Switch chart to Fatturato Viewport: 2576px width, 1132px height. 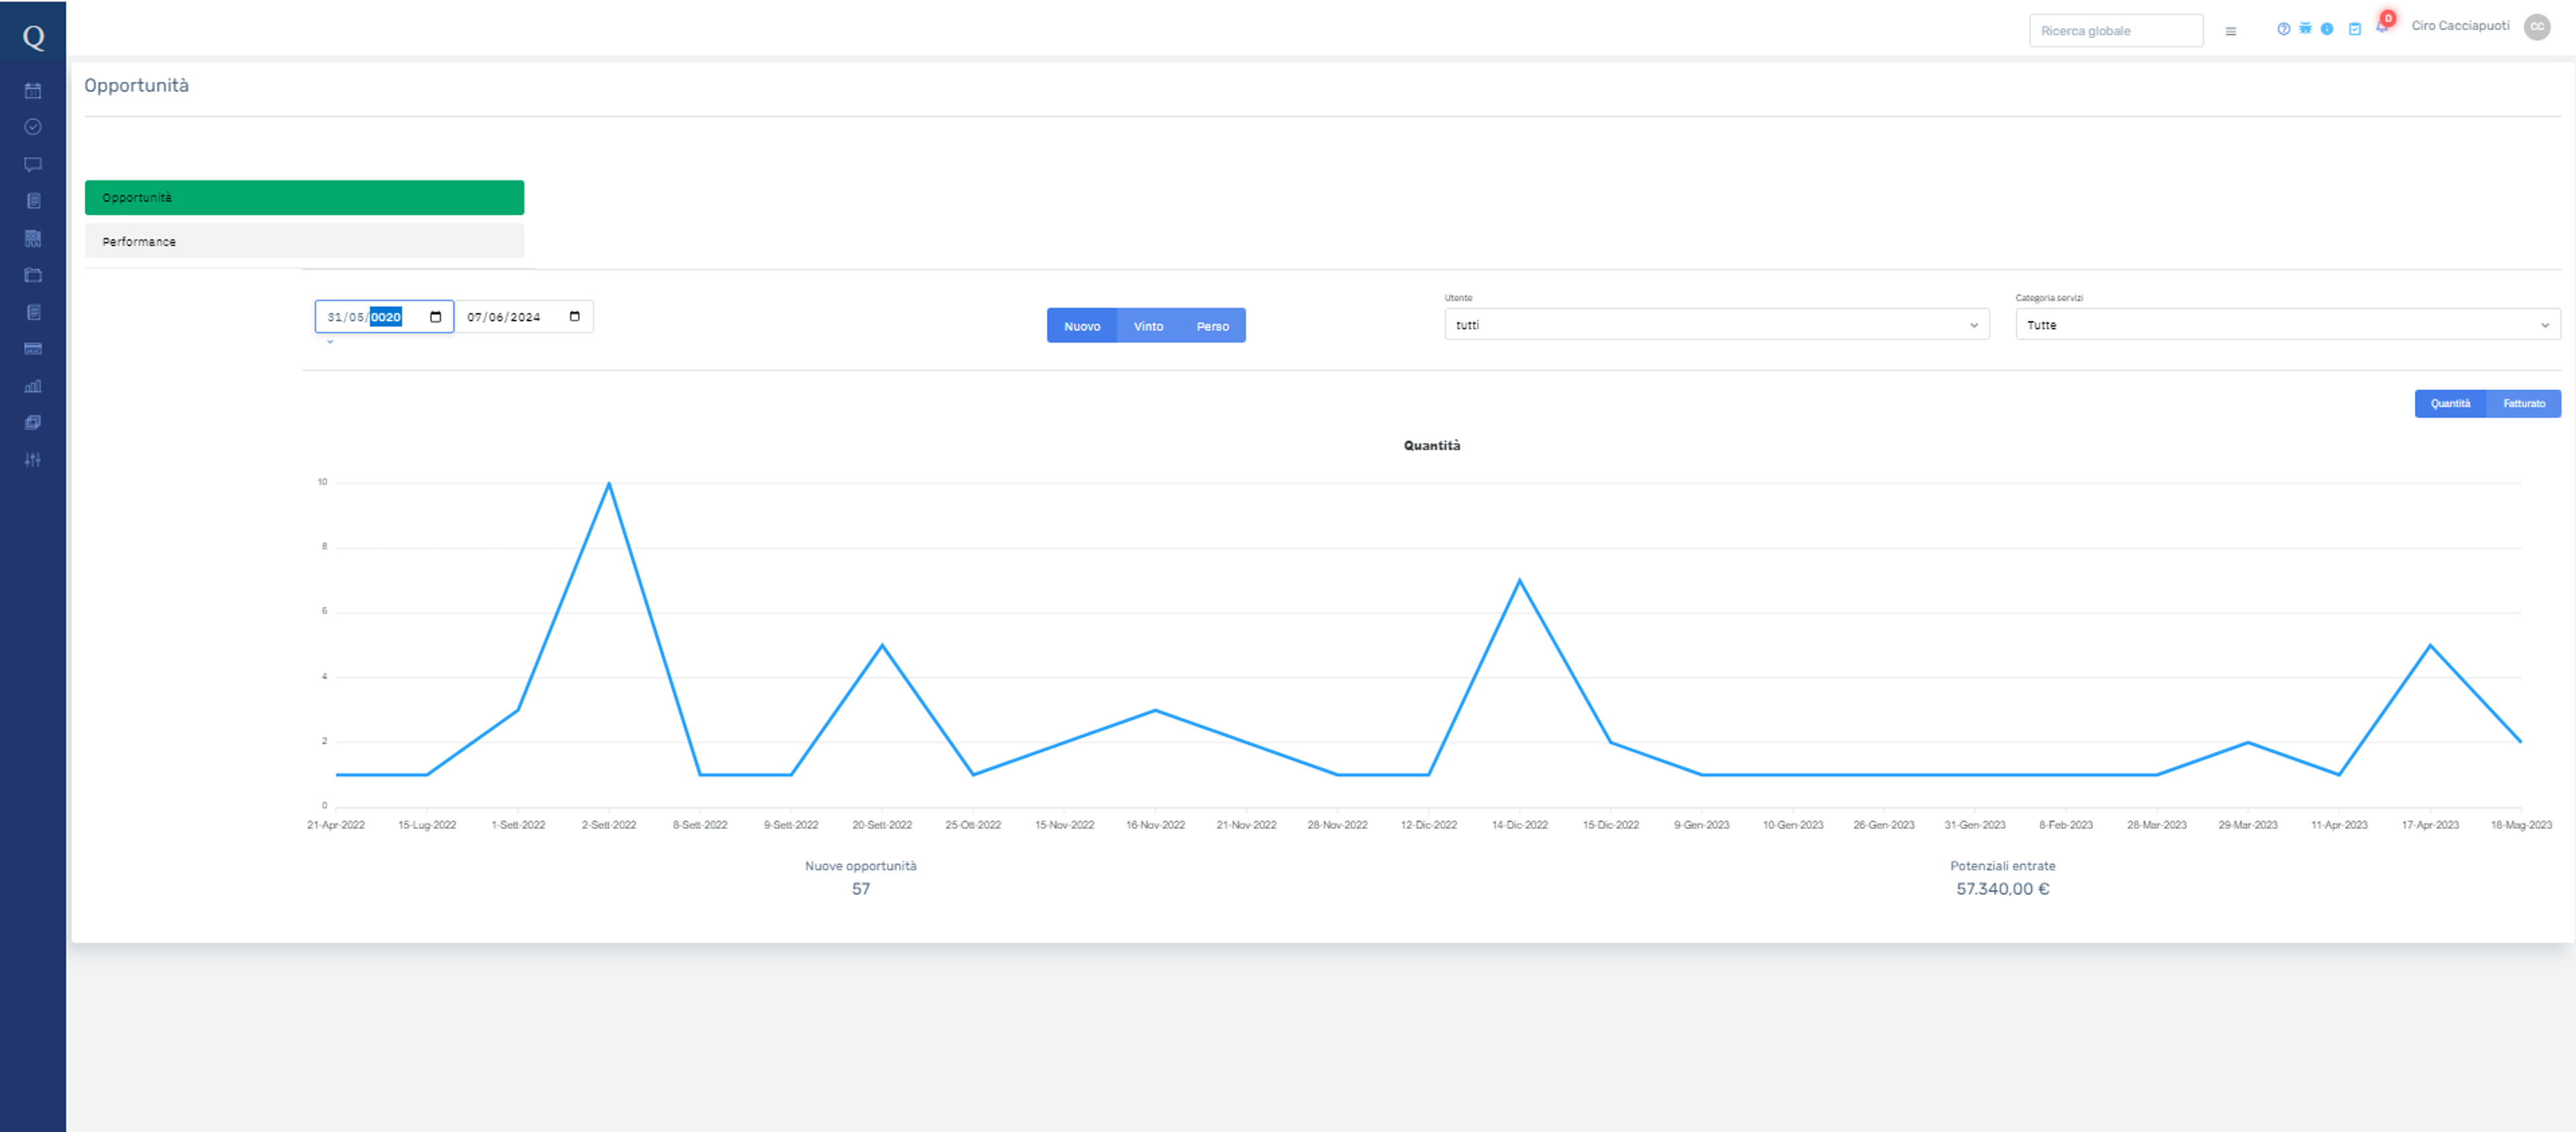2524,403
